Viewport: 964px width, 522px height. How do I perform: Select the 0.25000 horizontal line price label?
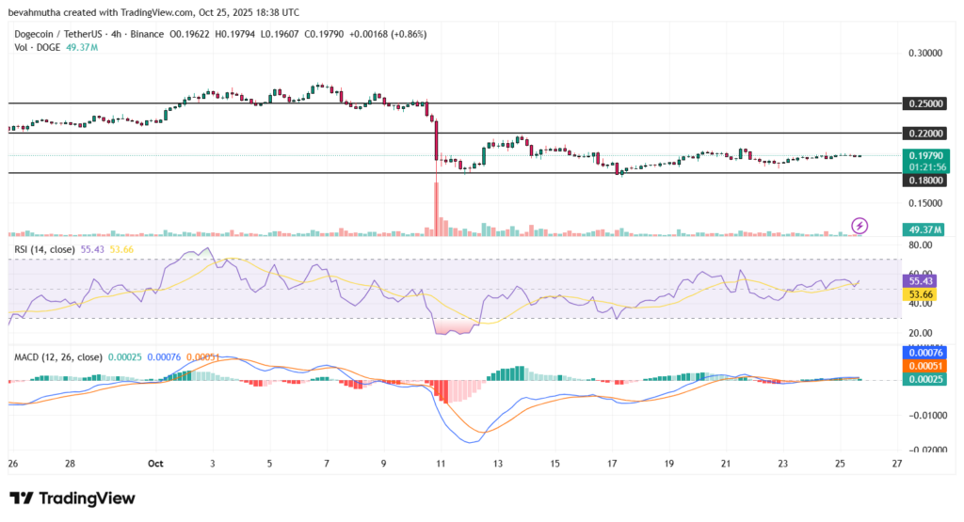tap(924, 103)
